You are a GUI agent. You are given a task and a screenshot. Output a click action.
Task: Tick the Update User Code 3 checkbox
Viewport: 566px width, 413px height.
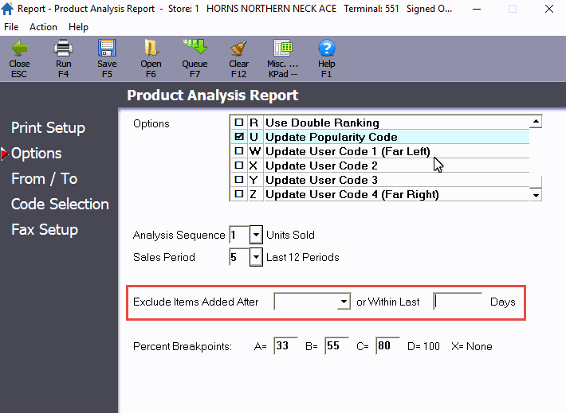pos(238,180)
